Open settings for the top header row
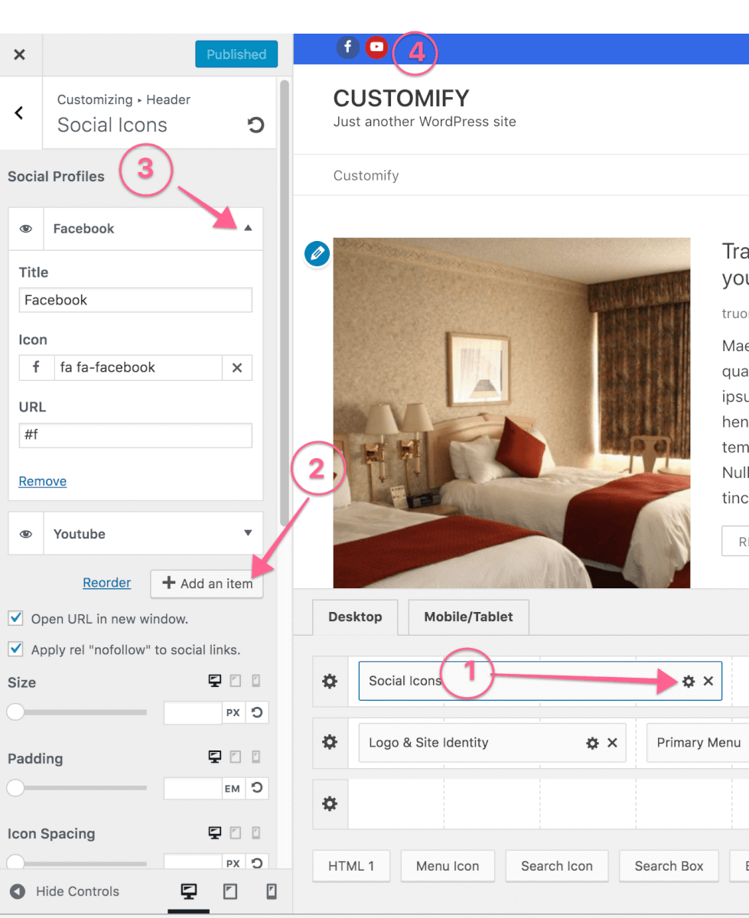The height and width of the screenshot is (918, 749). 330,681
